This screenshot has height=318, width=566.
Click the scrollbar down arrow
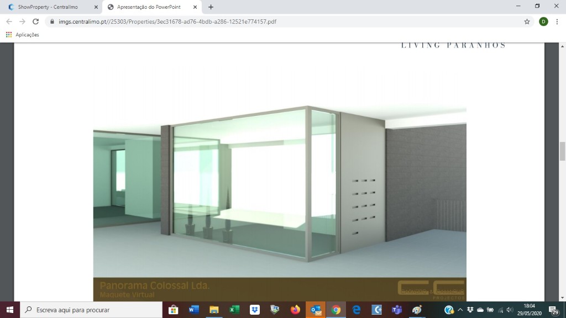coord(562,298)
